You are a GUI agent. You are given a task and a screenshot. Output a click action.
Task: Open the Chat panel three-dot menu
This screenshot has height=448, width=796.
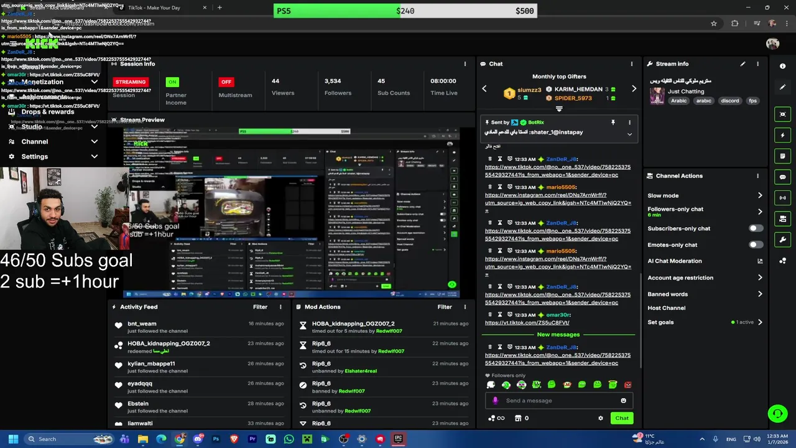click(x=631, y=64)
